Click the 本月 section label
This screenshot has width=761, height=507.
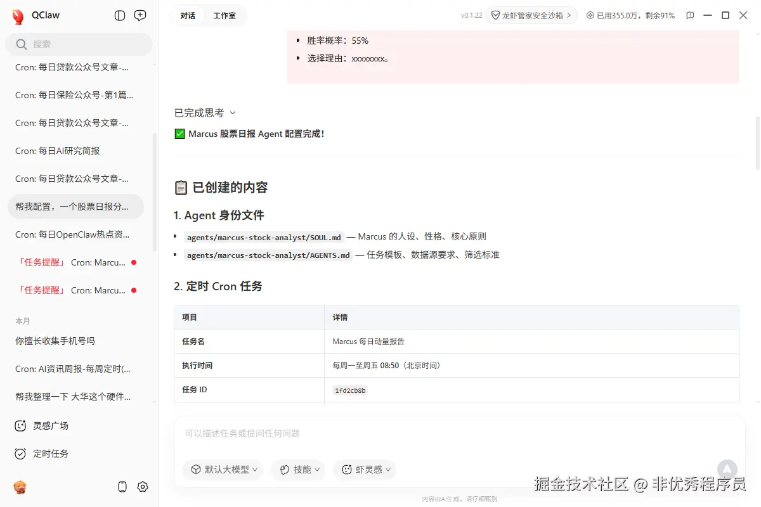click(x=23, y=321)
